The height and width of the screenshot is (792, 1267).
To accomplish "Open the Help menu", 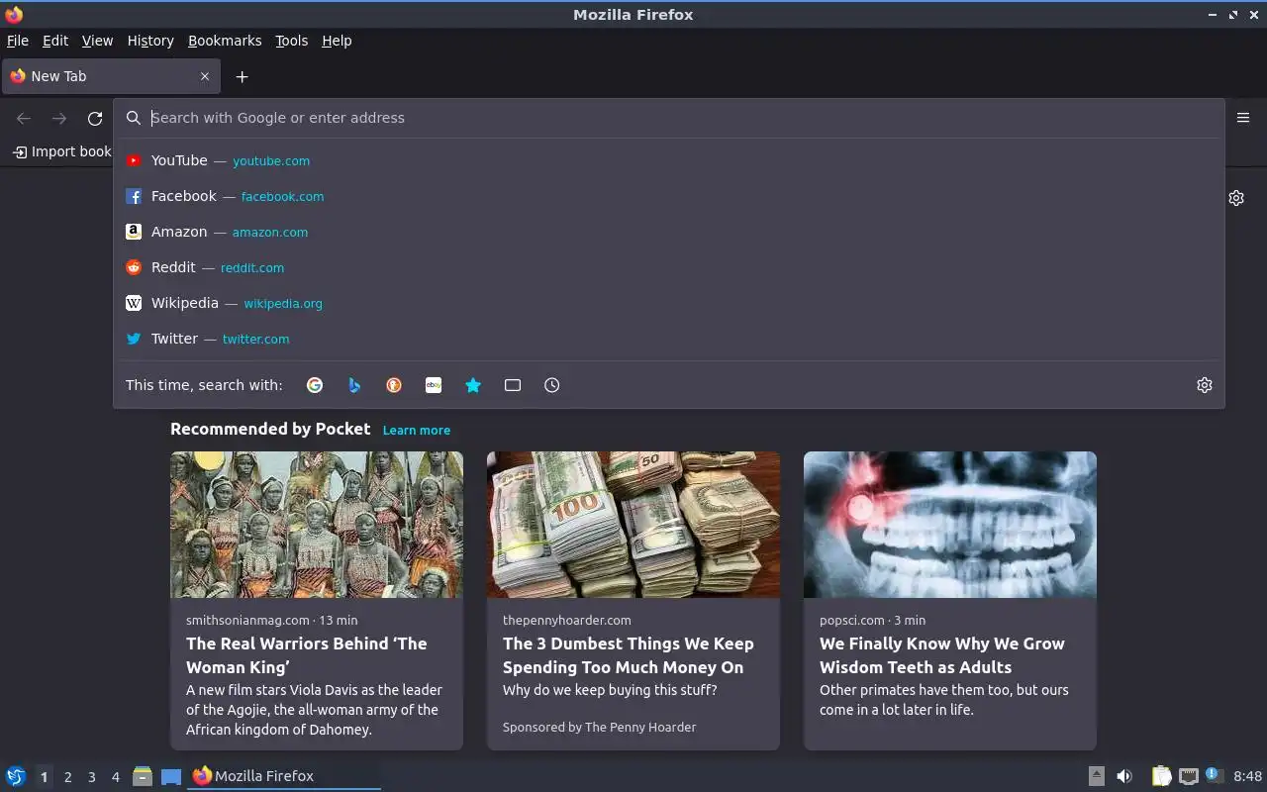I will pos(337,41).
